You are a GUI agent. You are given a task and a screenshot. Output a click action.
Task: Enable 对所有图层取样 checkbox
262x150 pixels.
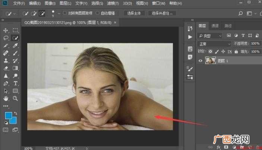pos(65,13)
